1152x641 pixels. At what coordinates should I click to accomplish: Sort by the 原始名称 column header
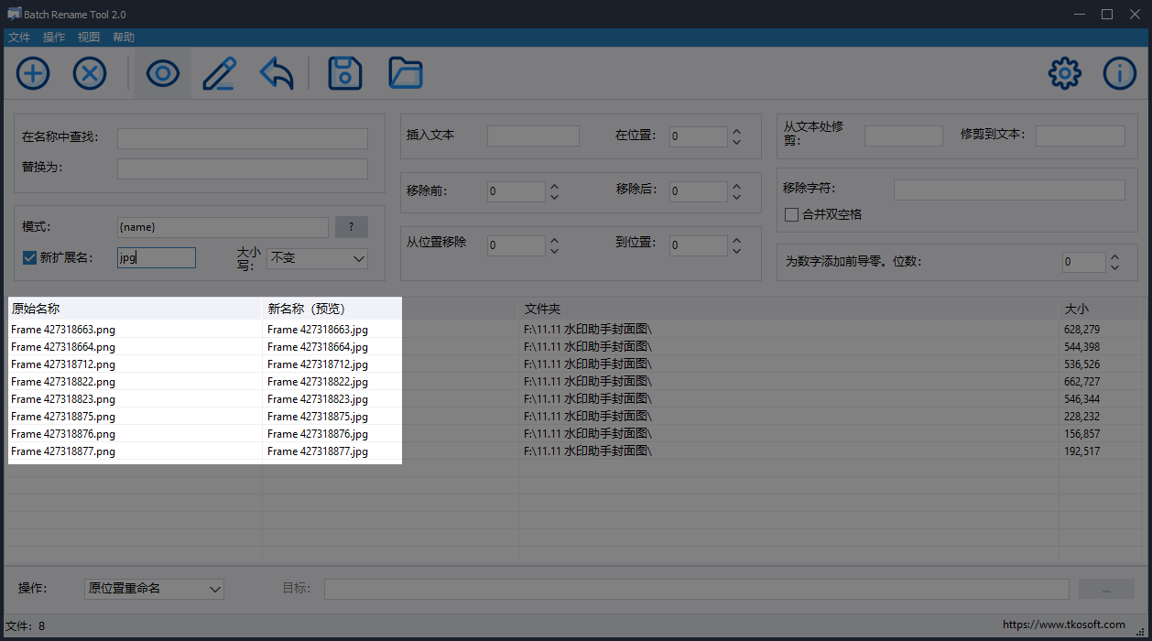coord(135,309)
